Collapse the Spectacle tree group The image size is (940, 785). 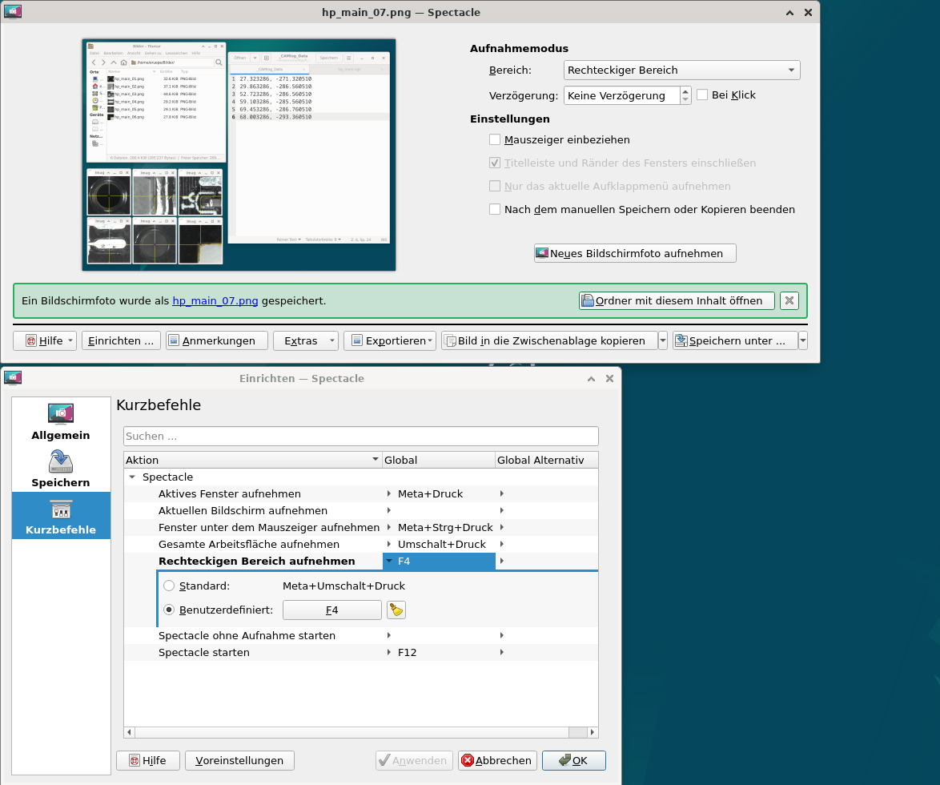coord(132,477)
